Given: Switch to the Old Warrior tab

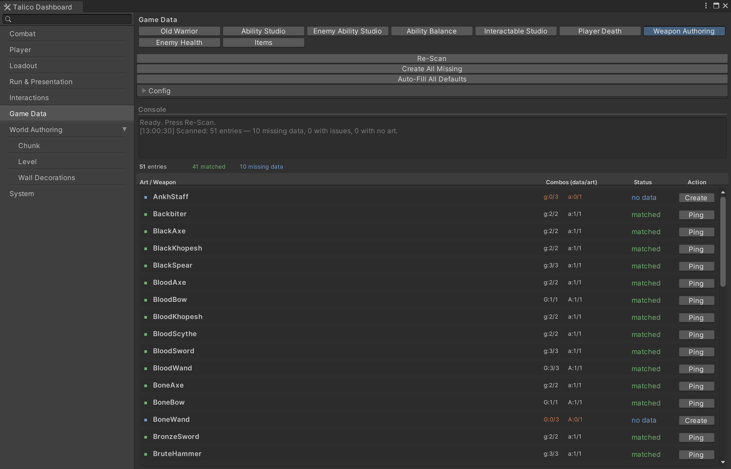Looking at the screenshot, I should [x=179, y=31].
